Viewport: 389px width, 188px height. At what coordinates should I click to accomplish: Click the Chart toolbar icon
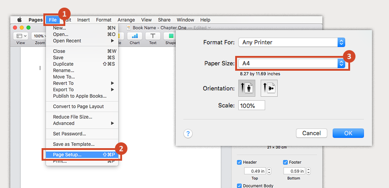click(135, 36)
